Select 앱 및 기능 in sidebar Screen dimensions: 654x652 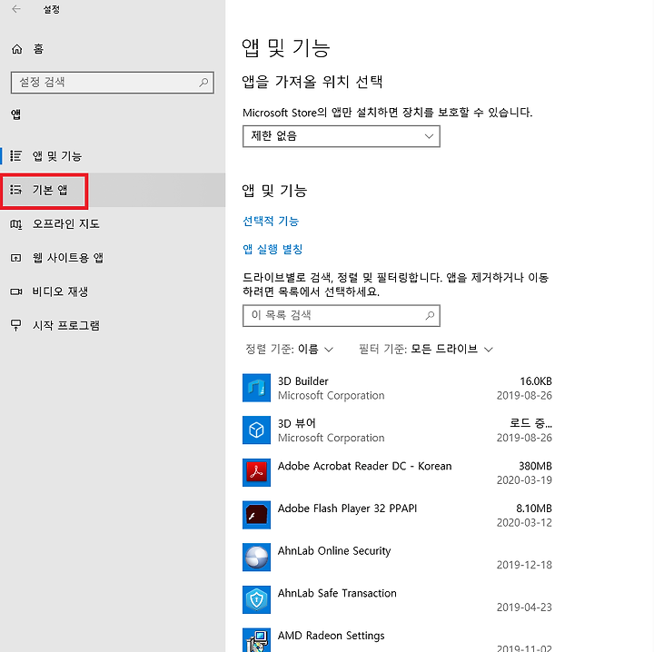coord(113,156)
